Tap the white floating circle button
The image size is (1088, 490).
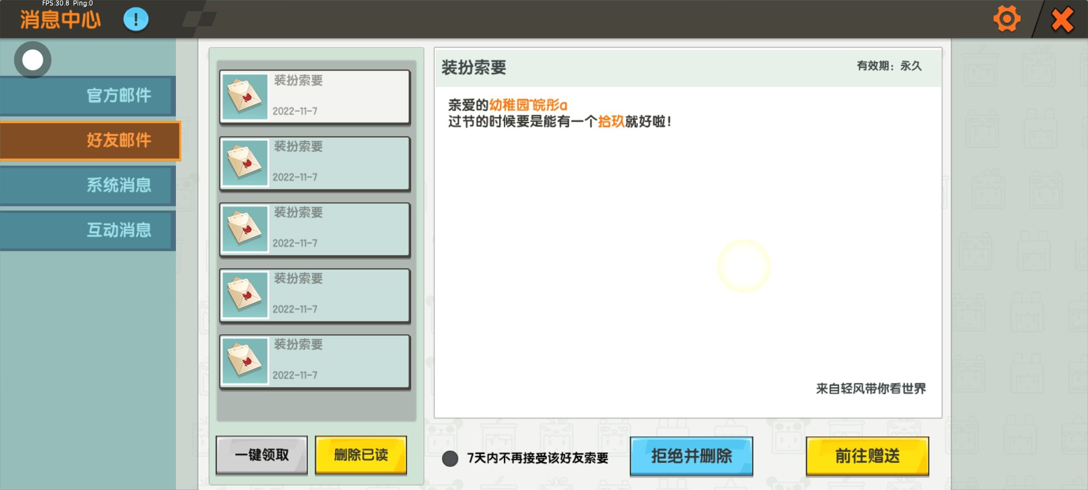click(33, 60)
